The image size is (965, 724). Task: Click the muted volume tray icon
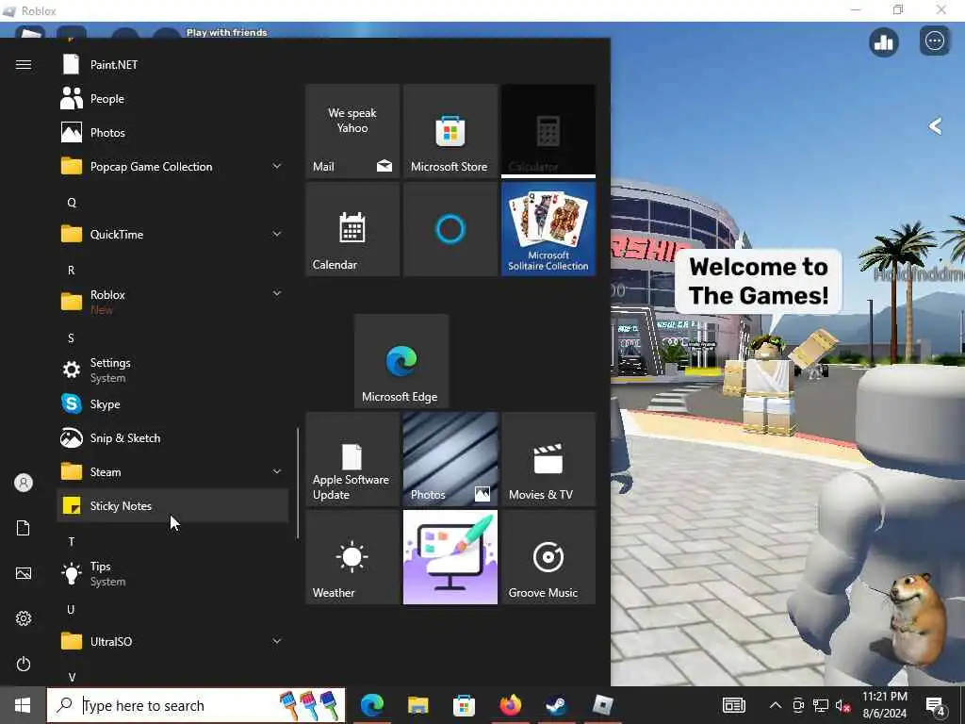[x=843, y=705]
